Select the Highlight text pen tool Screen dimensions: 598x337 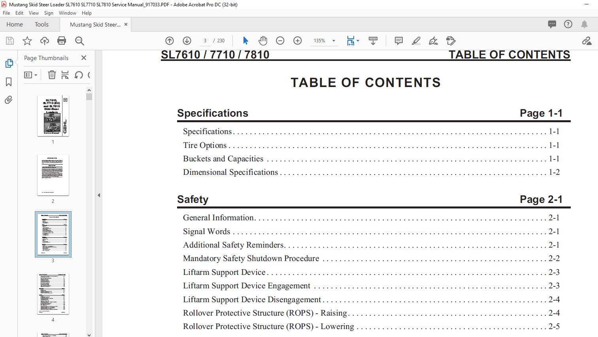[416, 41]
